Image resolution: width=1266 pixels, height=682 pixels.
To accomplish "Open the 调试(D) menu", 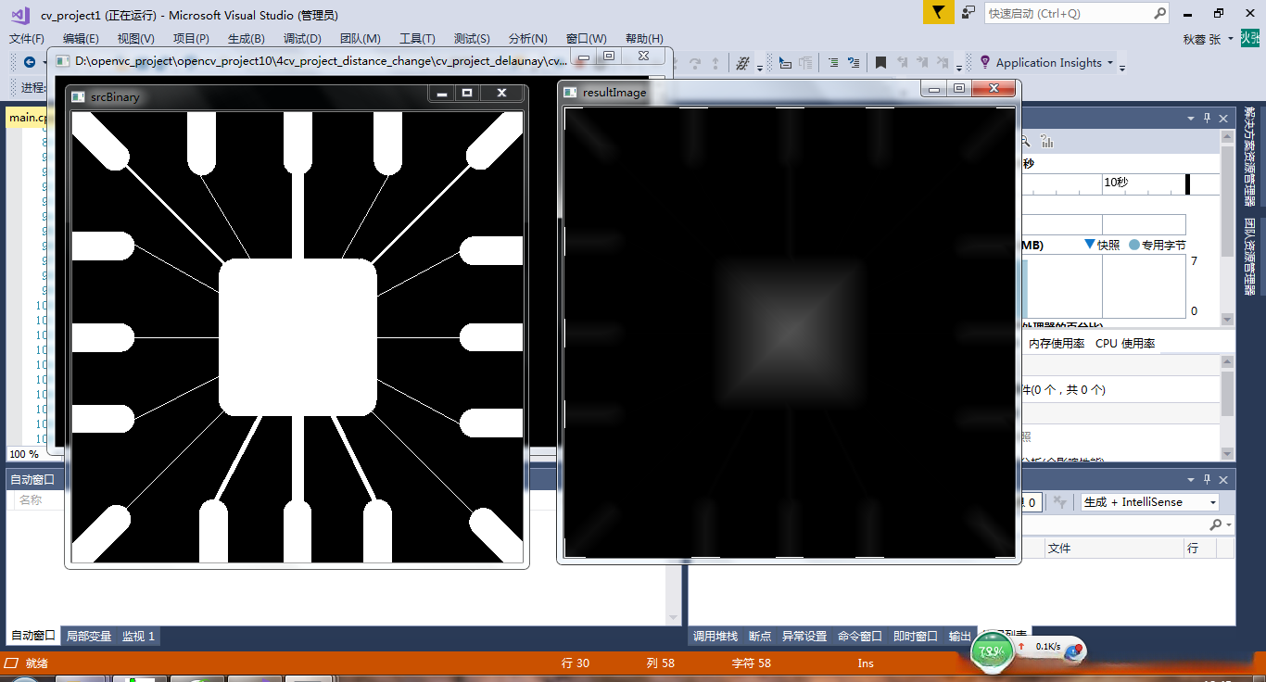I will pos(302,39).
